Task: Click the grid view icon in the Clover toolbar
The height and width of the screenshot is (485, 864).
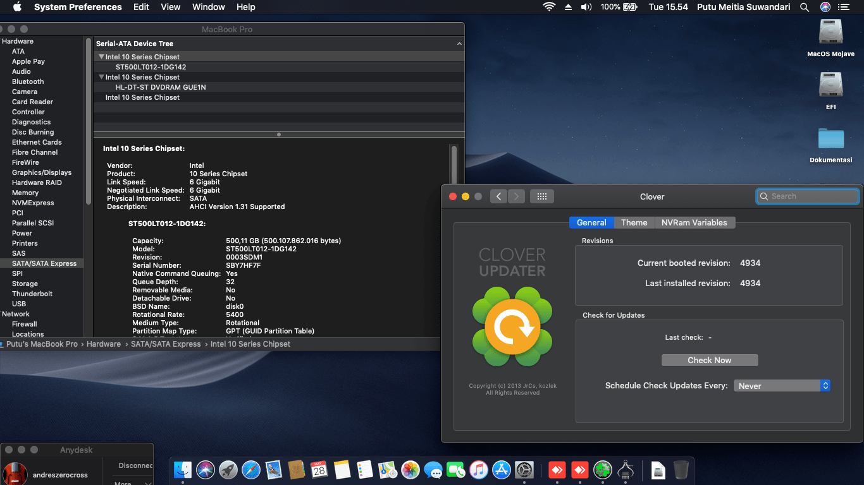Action: click(x=541, y=196)
